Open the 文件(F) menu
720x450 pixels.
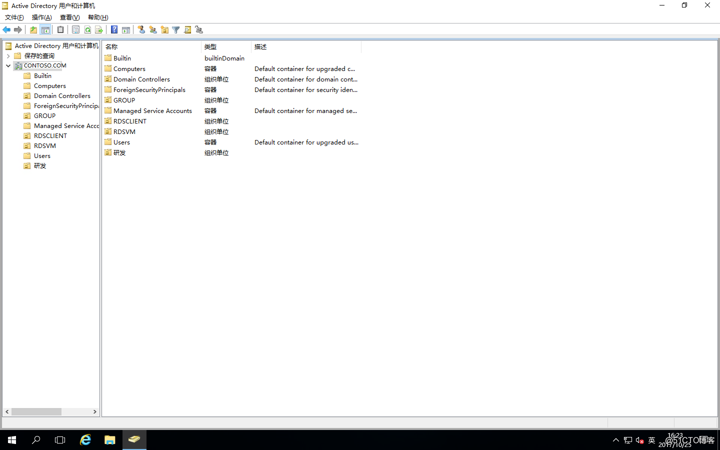[14, 17]
